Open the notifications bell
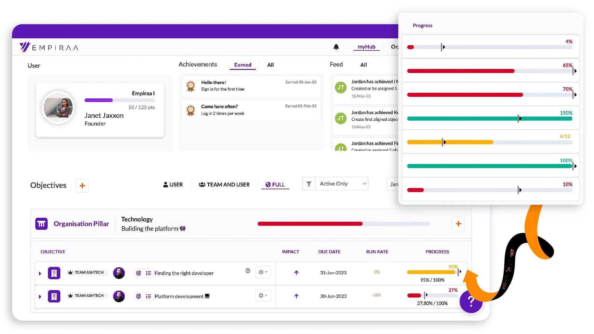This screenshot has width=594, height=334. pyautogui.click(x=336, y=47)
